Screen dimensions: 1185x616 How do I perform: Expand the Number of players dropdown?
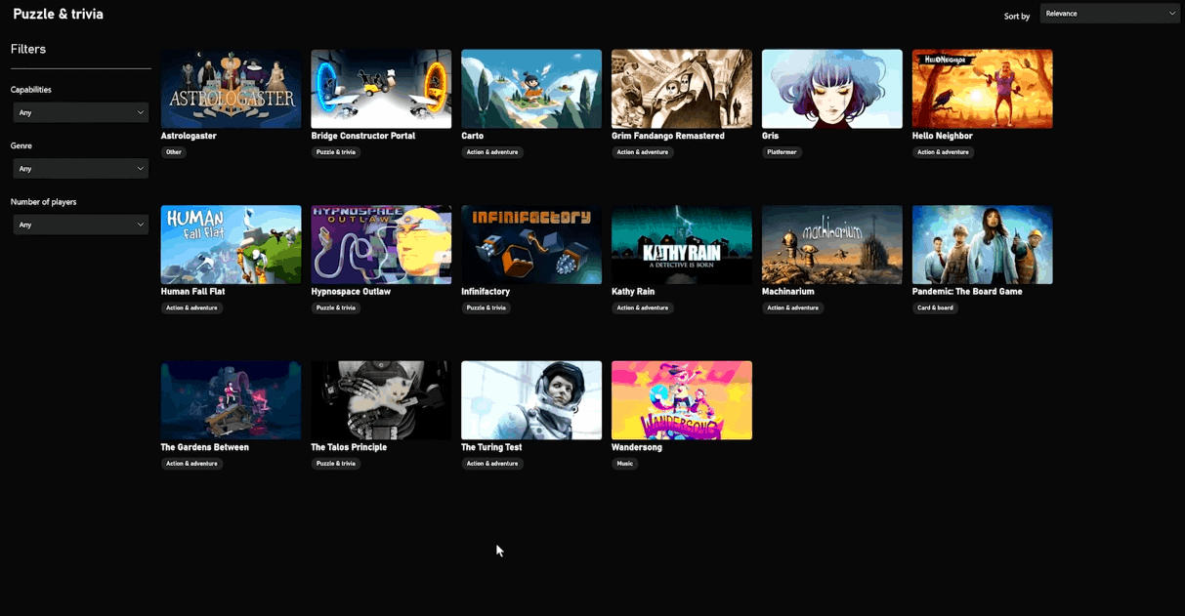[x=80, y=224]
